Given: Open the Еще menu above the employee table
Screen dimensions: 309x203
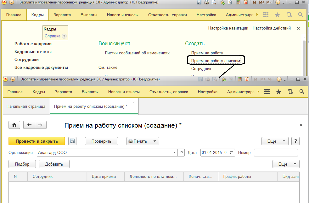Looking at the screenshot, I should (286, 164).
